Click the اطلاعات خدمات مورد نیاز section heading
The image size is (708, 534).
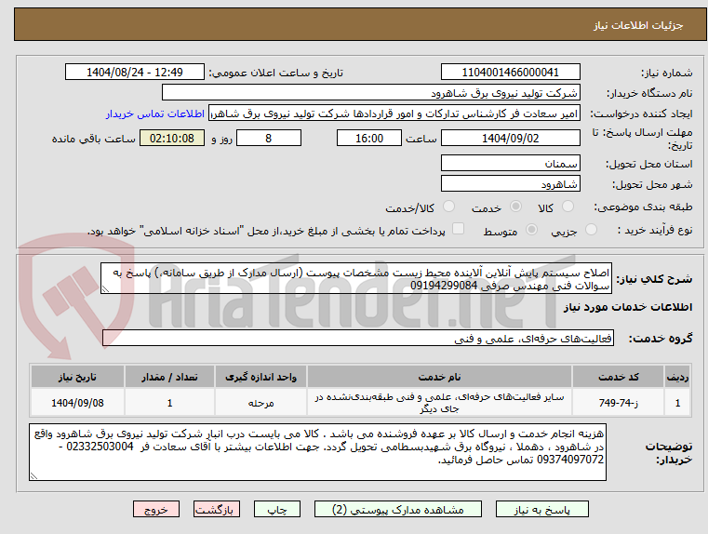click(x=628, y=307)
